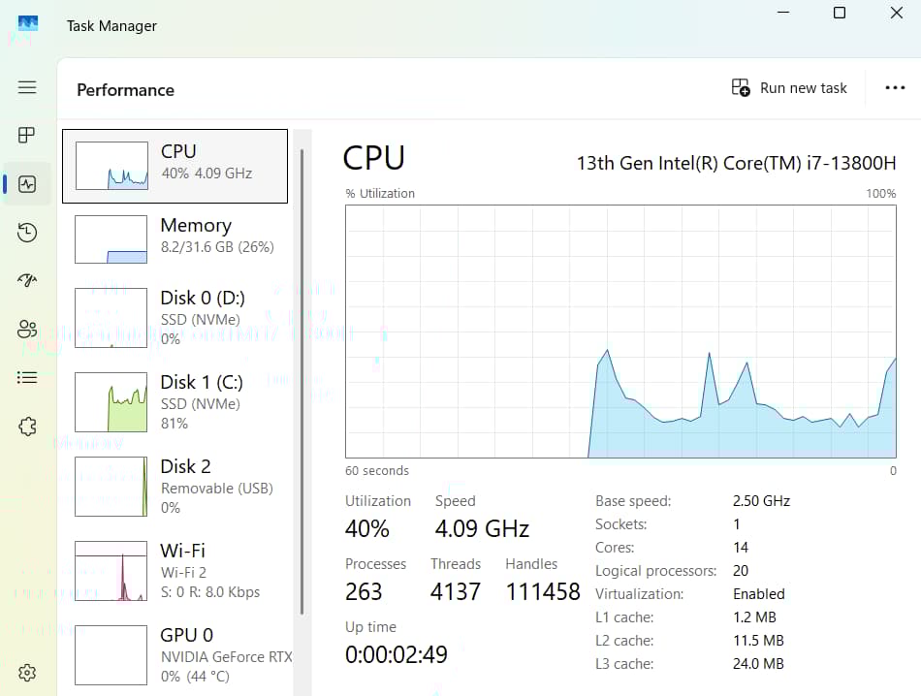Open the App history page icon

pos(27,233)
